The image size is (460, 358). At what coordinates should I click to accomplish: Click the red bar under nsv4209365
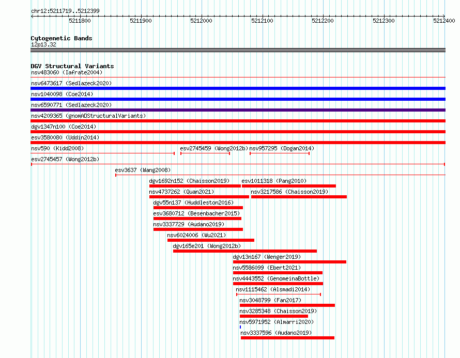pyautogui.click(x=238, y=121)
